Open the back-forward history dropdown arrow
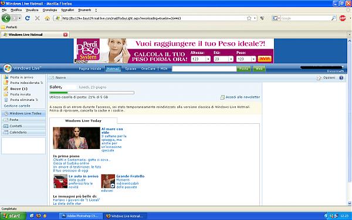 tap(20, 18)
